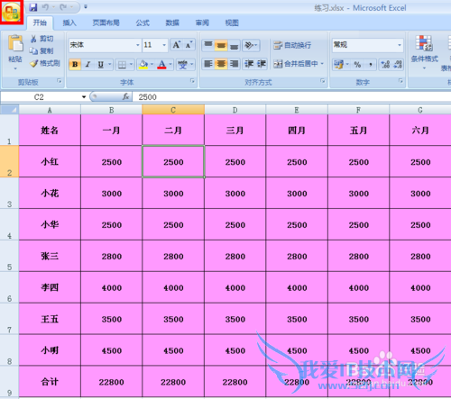The height and width of the screenshot is (399, 451).
Task: Apply the red font color
Action: click(x=161, y=65)
